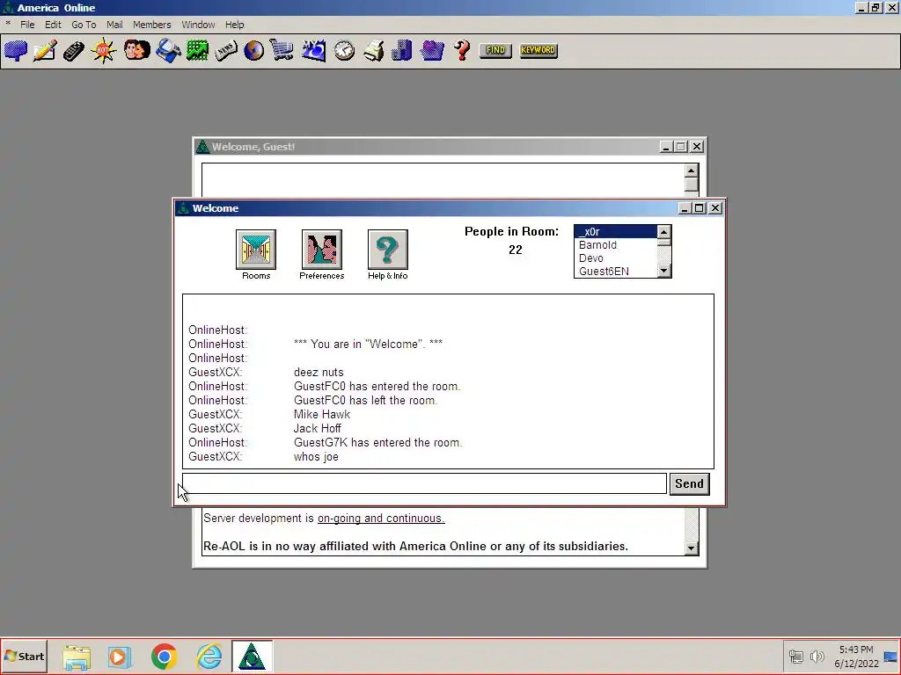Open Internet Explorer from the taskbar
The height and width of the screenshot is (675, 901).
pyautogui.click(x=209, y=657)
